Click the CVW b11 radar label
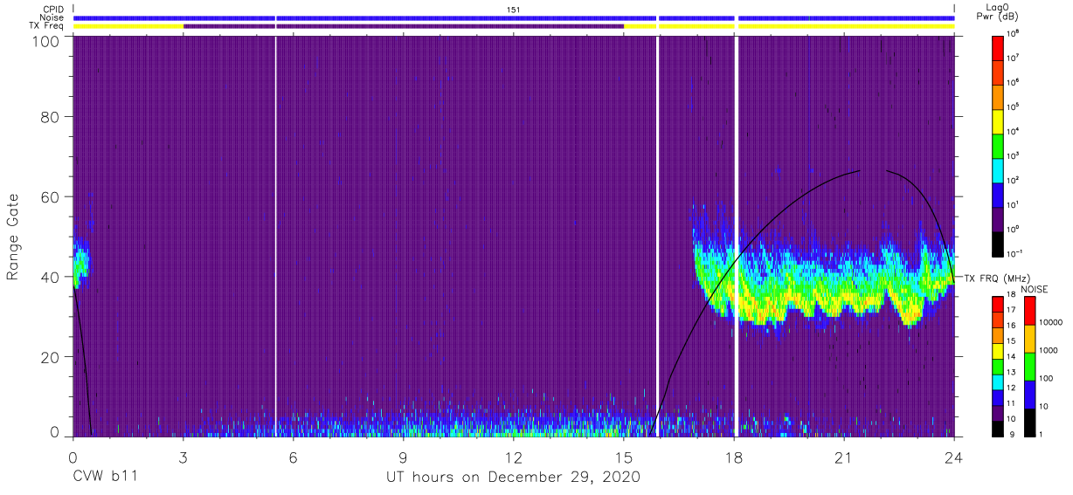 pos(106,477)
